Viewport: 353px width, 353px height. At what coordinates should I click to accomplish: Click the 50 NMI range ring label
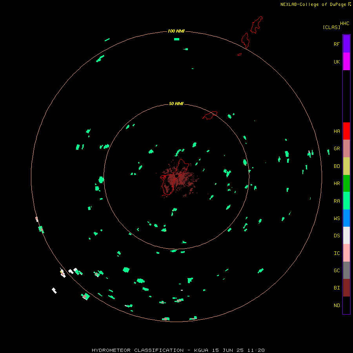176,104
